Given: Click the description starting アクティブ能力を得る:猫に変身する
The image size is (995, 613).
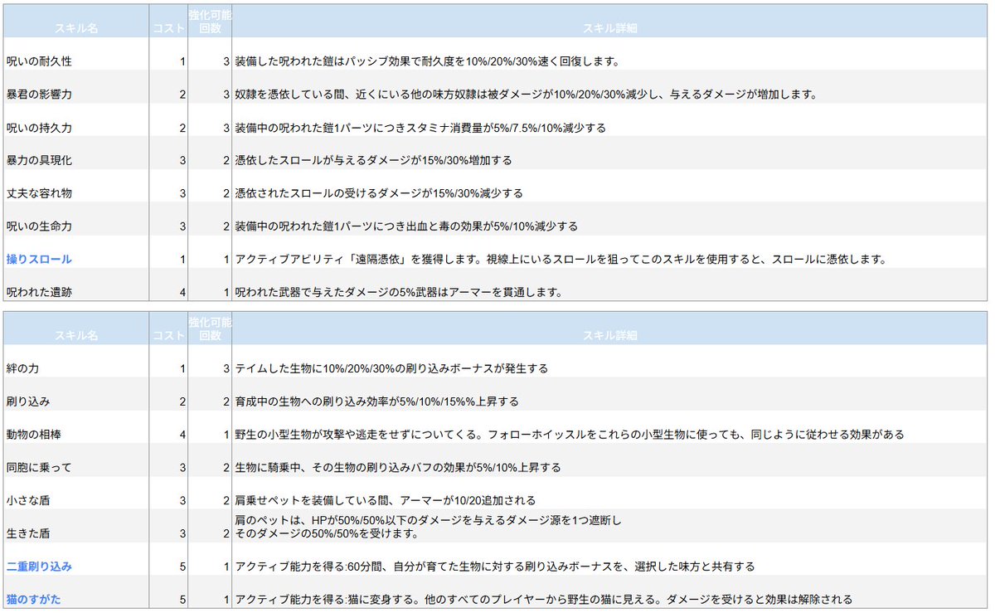Looking at the screenshot, I should (x=544, y=599).
